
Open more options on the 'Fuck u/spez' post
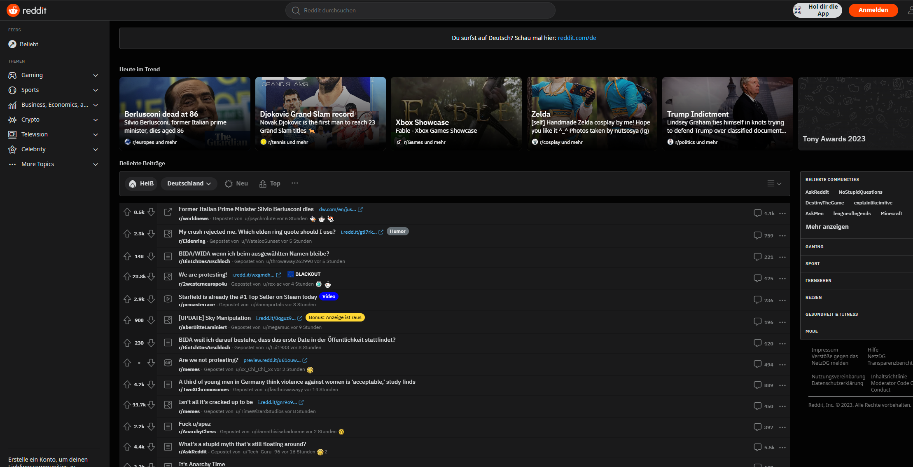(x=783, y=427)
